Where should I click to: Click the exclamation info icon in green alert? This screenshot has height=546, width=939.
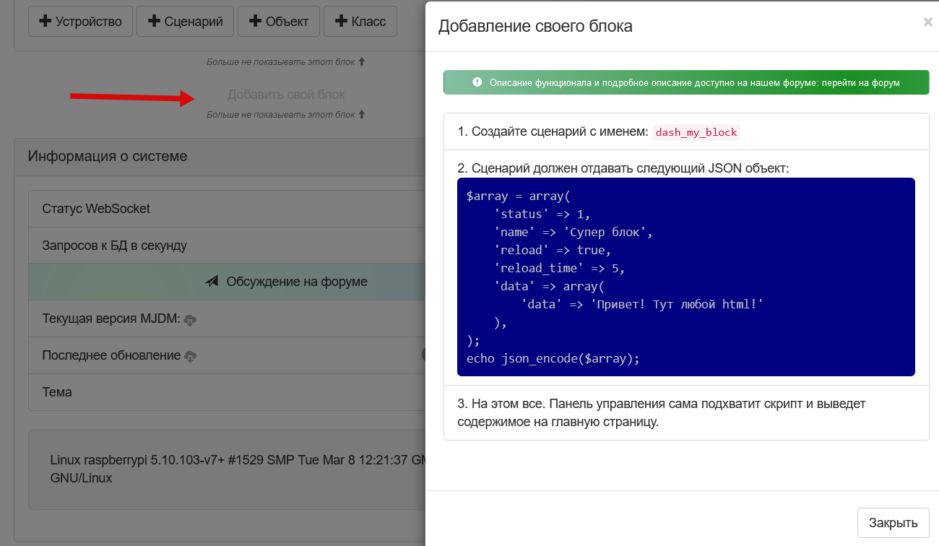coord(477,82)
